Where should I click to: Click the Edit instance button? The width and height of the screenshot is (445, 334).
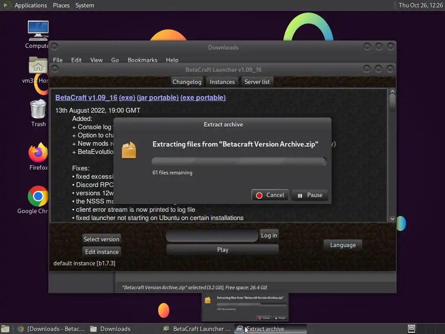[102, 252]
